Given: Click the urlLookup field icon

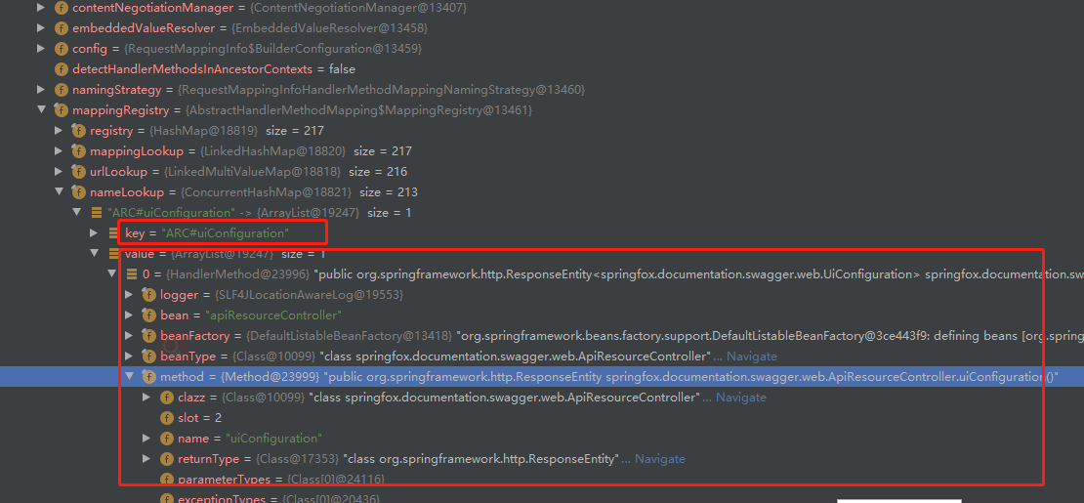Looking at the screenshot, I should point(78,171).
